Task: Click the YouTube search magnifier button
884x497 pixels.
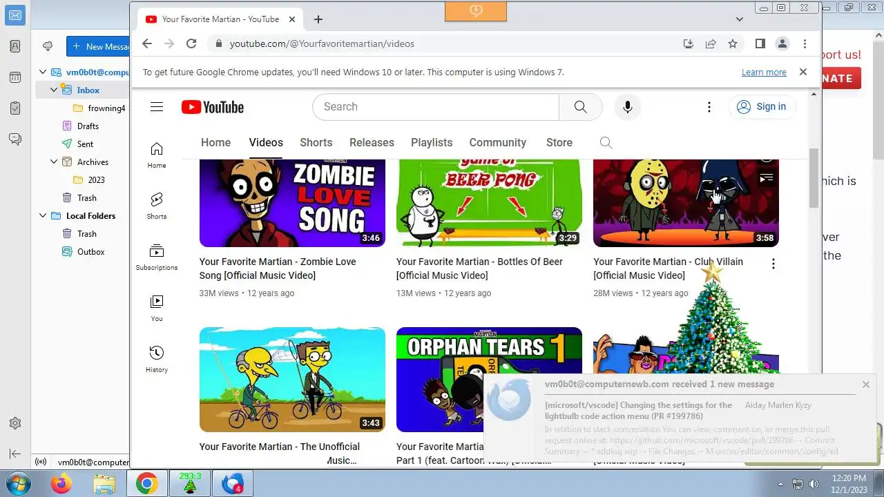Action: tap(580, 107)
